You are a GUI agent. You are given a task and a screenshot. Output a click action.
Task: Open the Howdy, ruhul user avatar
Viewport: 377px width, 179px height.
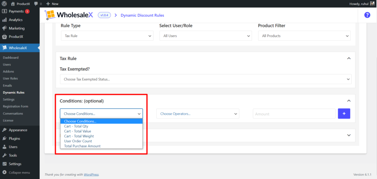[372, 4]
